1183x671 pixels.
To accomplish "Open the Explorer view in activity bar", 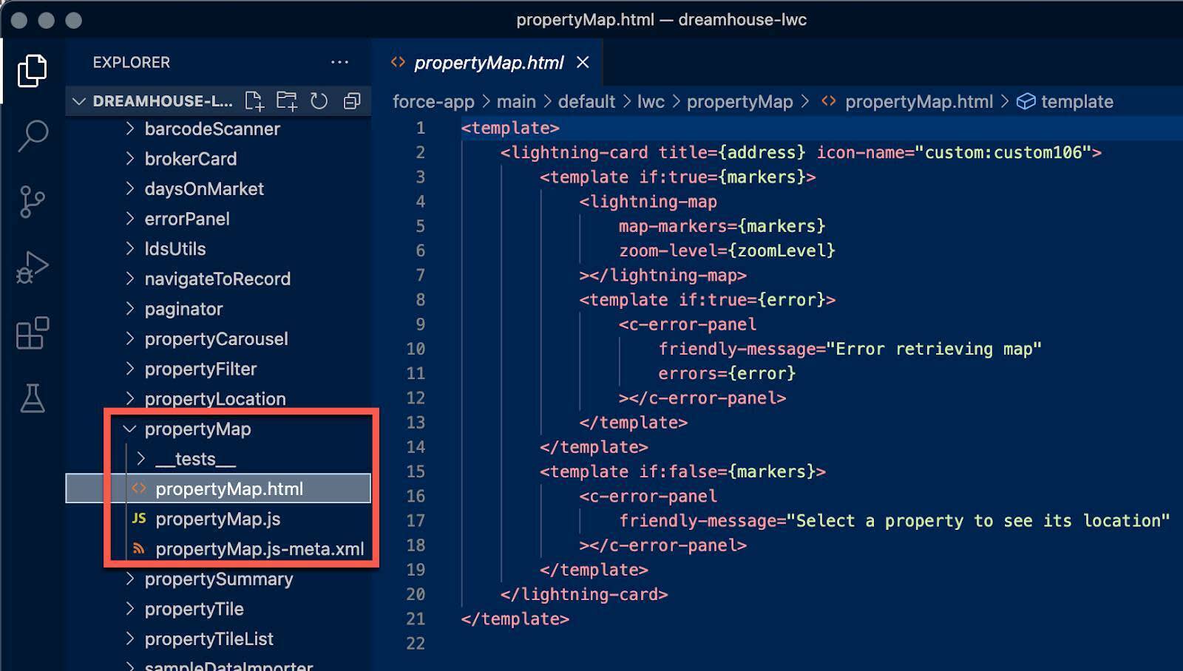I will click(32, 70).
